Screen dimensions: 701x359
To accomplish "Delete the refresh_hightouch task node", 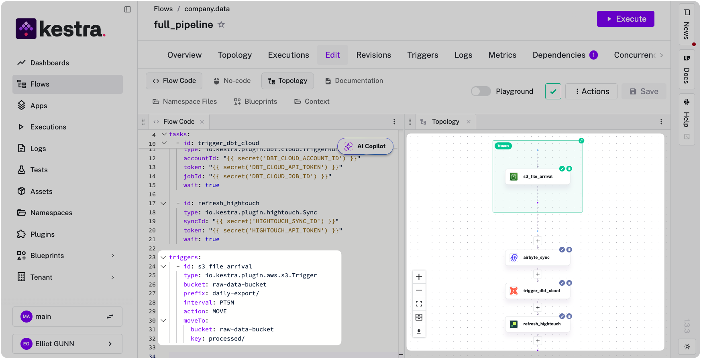I will pyautogui.click(x=569, y=316).
